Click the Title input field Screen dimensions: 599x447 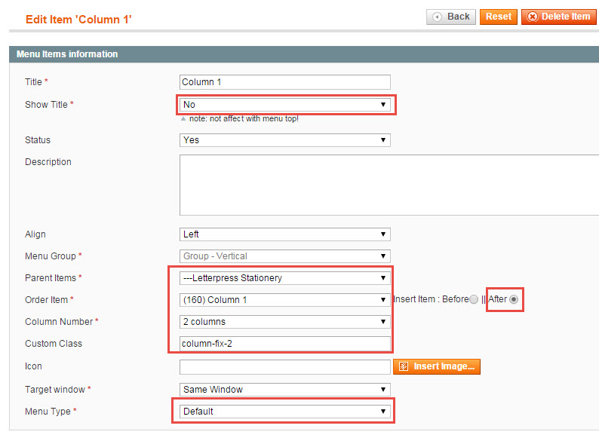(285, 82)
